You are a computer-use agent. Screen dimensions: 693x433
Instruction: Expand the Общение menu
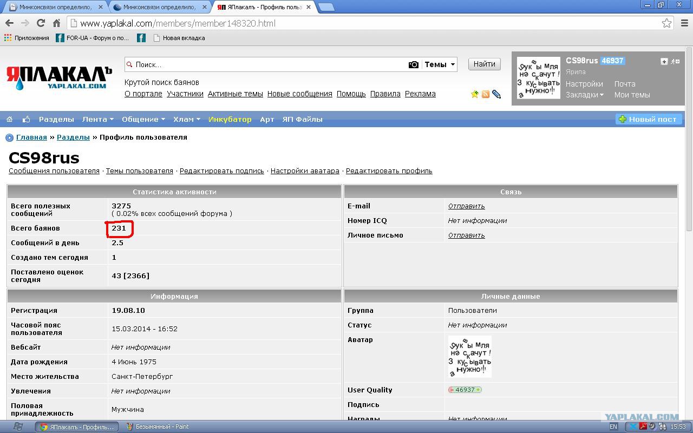[143, 119]
